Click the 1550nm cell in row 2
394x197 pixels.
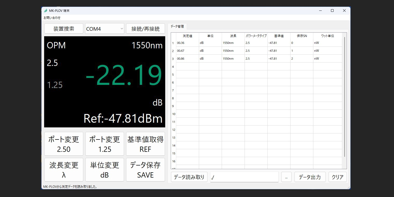tap(233, 51)
